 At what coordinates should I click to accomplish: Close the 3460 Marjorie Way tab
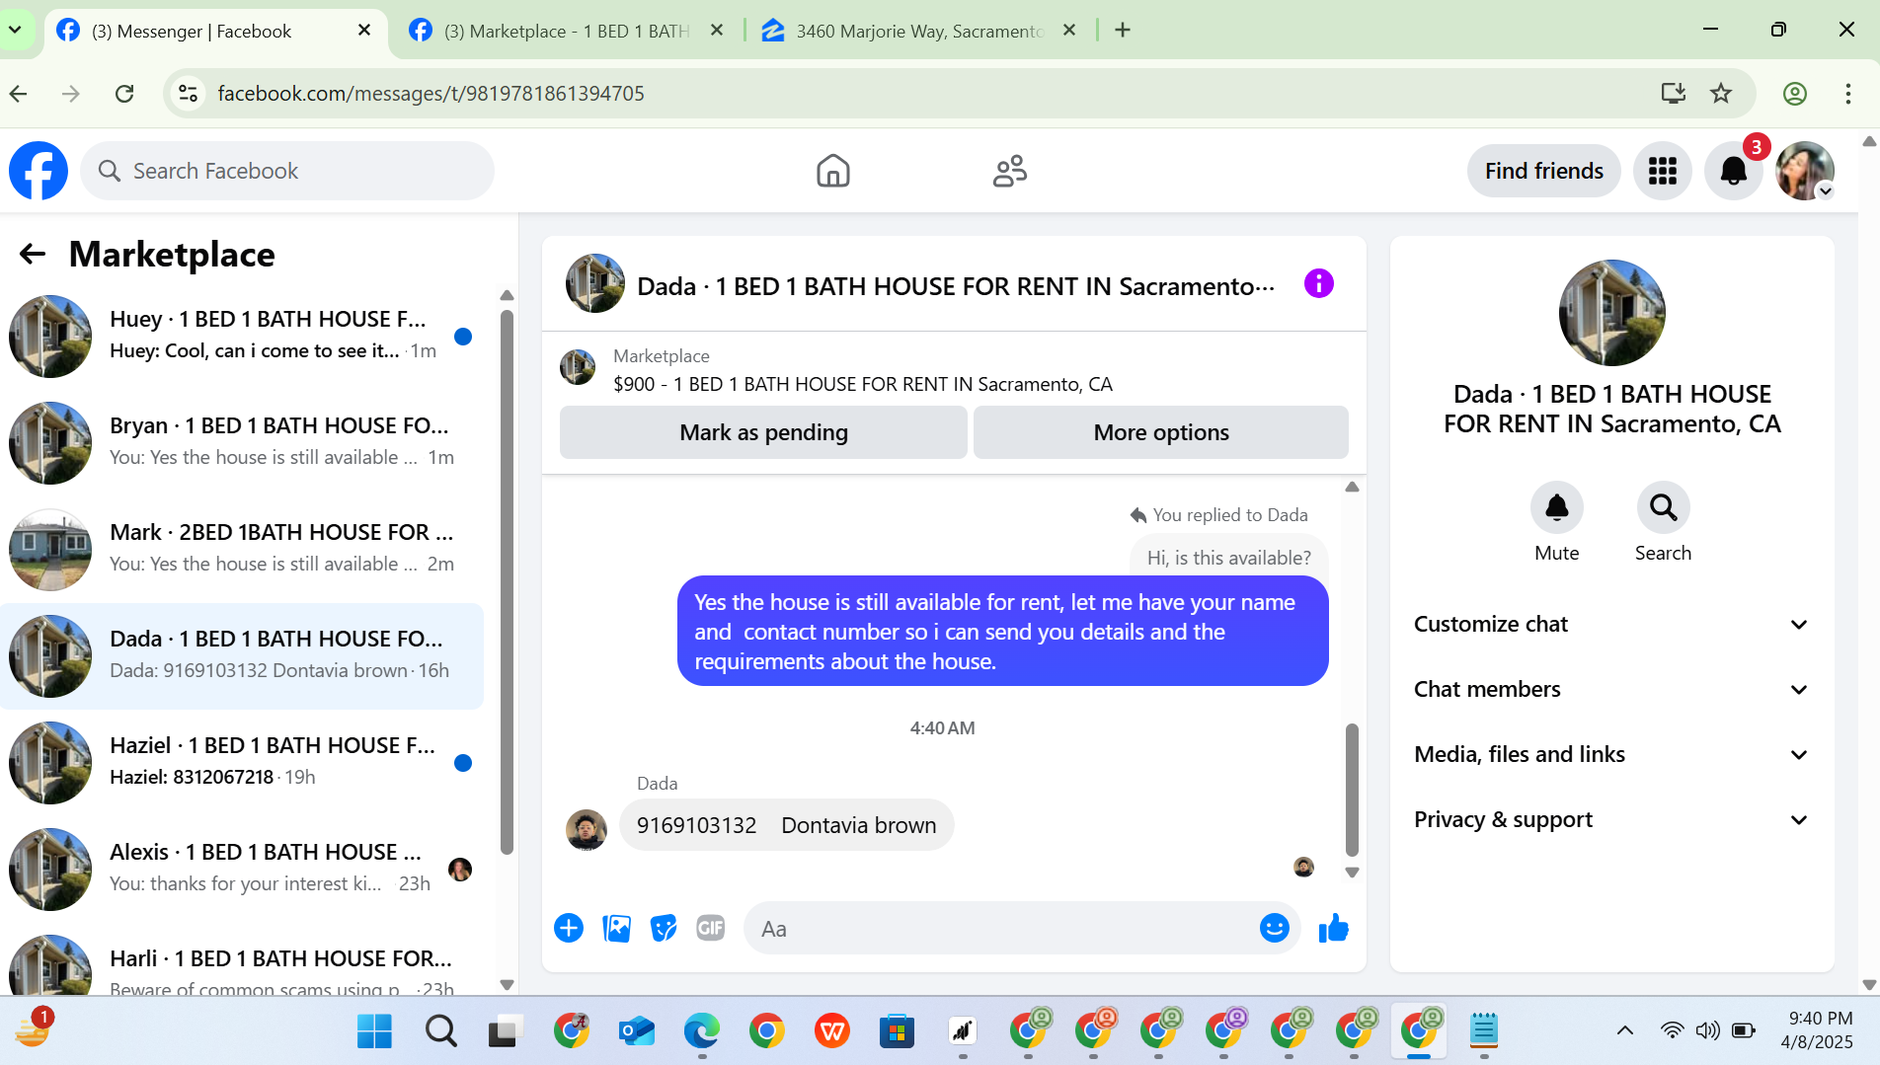[1069, 31]
